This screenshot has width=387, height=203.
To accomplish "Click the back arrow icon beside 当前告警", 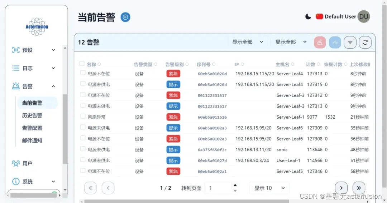I will click(x=125, y=17).
